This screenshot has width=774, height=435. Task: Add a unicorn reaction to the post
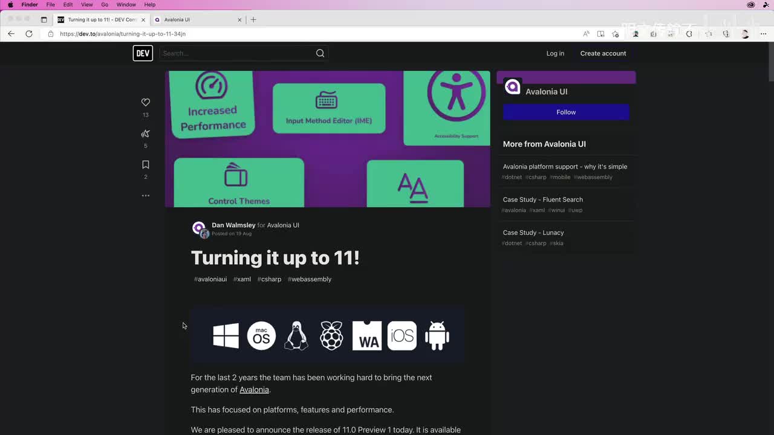146,134
